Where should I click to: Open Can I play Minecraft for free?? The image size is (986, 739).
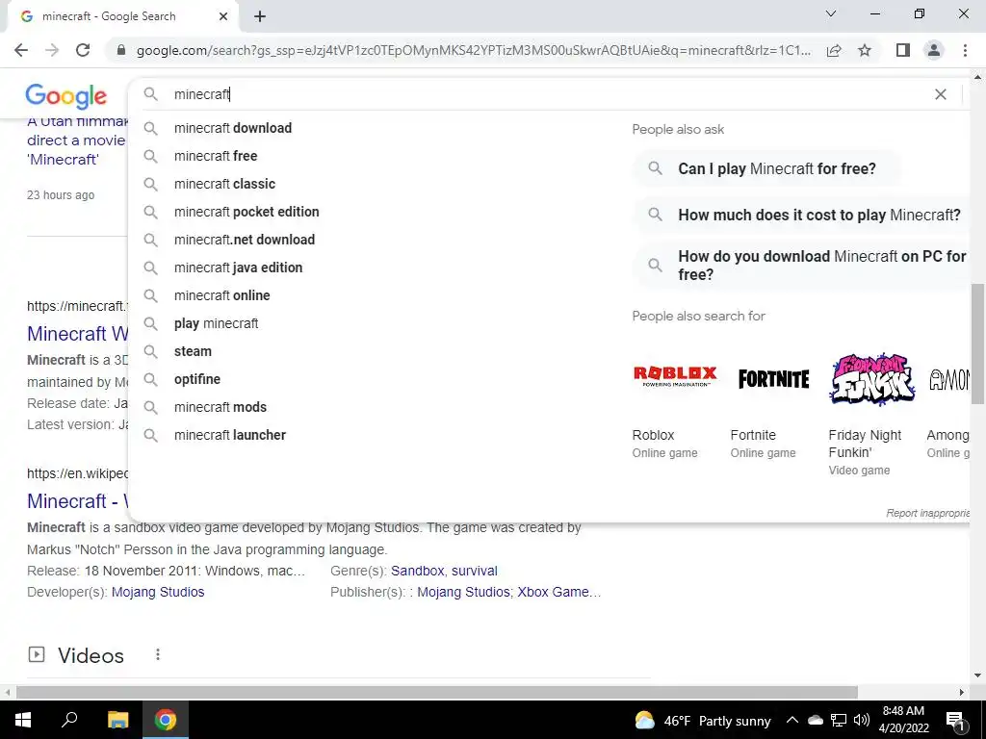(766, 168)
